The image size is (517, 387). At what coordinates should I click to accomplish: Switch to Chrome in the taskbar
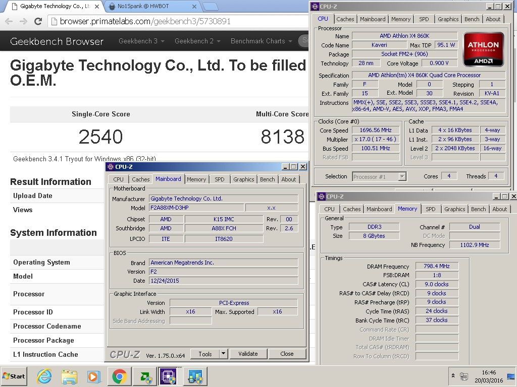[x=119, y=376]
